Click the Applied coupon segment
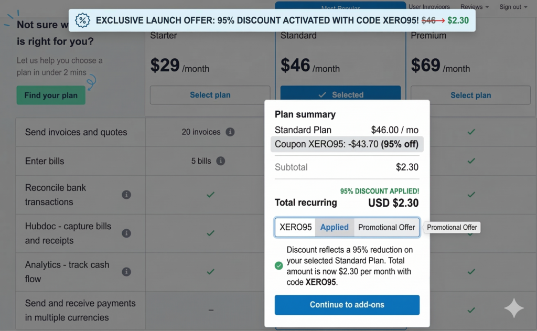 tap(334, 227)
